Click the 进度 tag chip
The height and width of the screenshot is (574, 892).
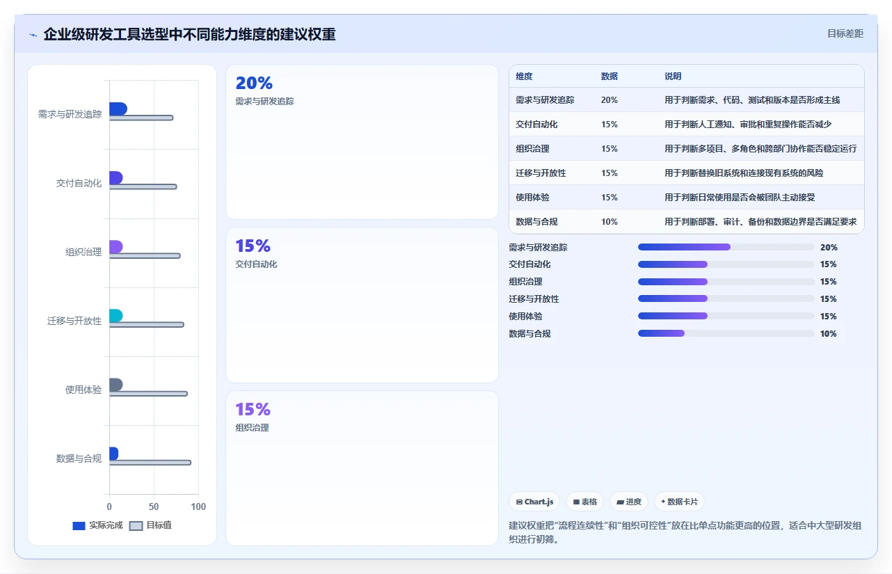[629, 502]
